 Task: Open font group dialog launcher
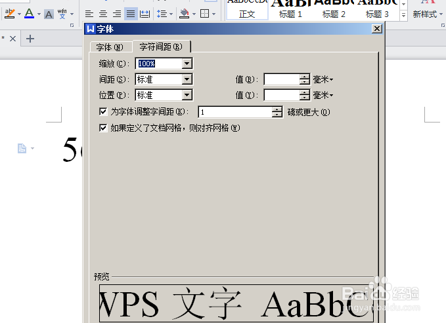coord(72,26)
